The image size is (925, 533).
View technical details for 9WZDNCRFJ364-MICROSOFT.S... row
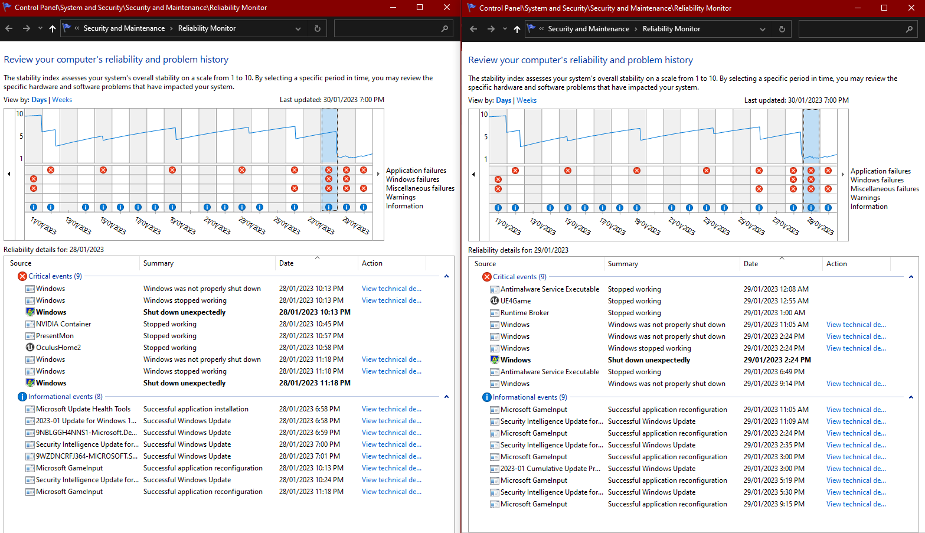coord(391,456)
